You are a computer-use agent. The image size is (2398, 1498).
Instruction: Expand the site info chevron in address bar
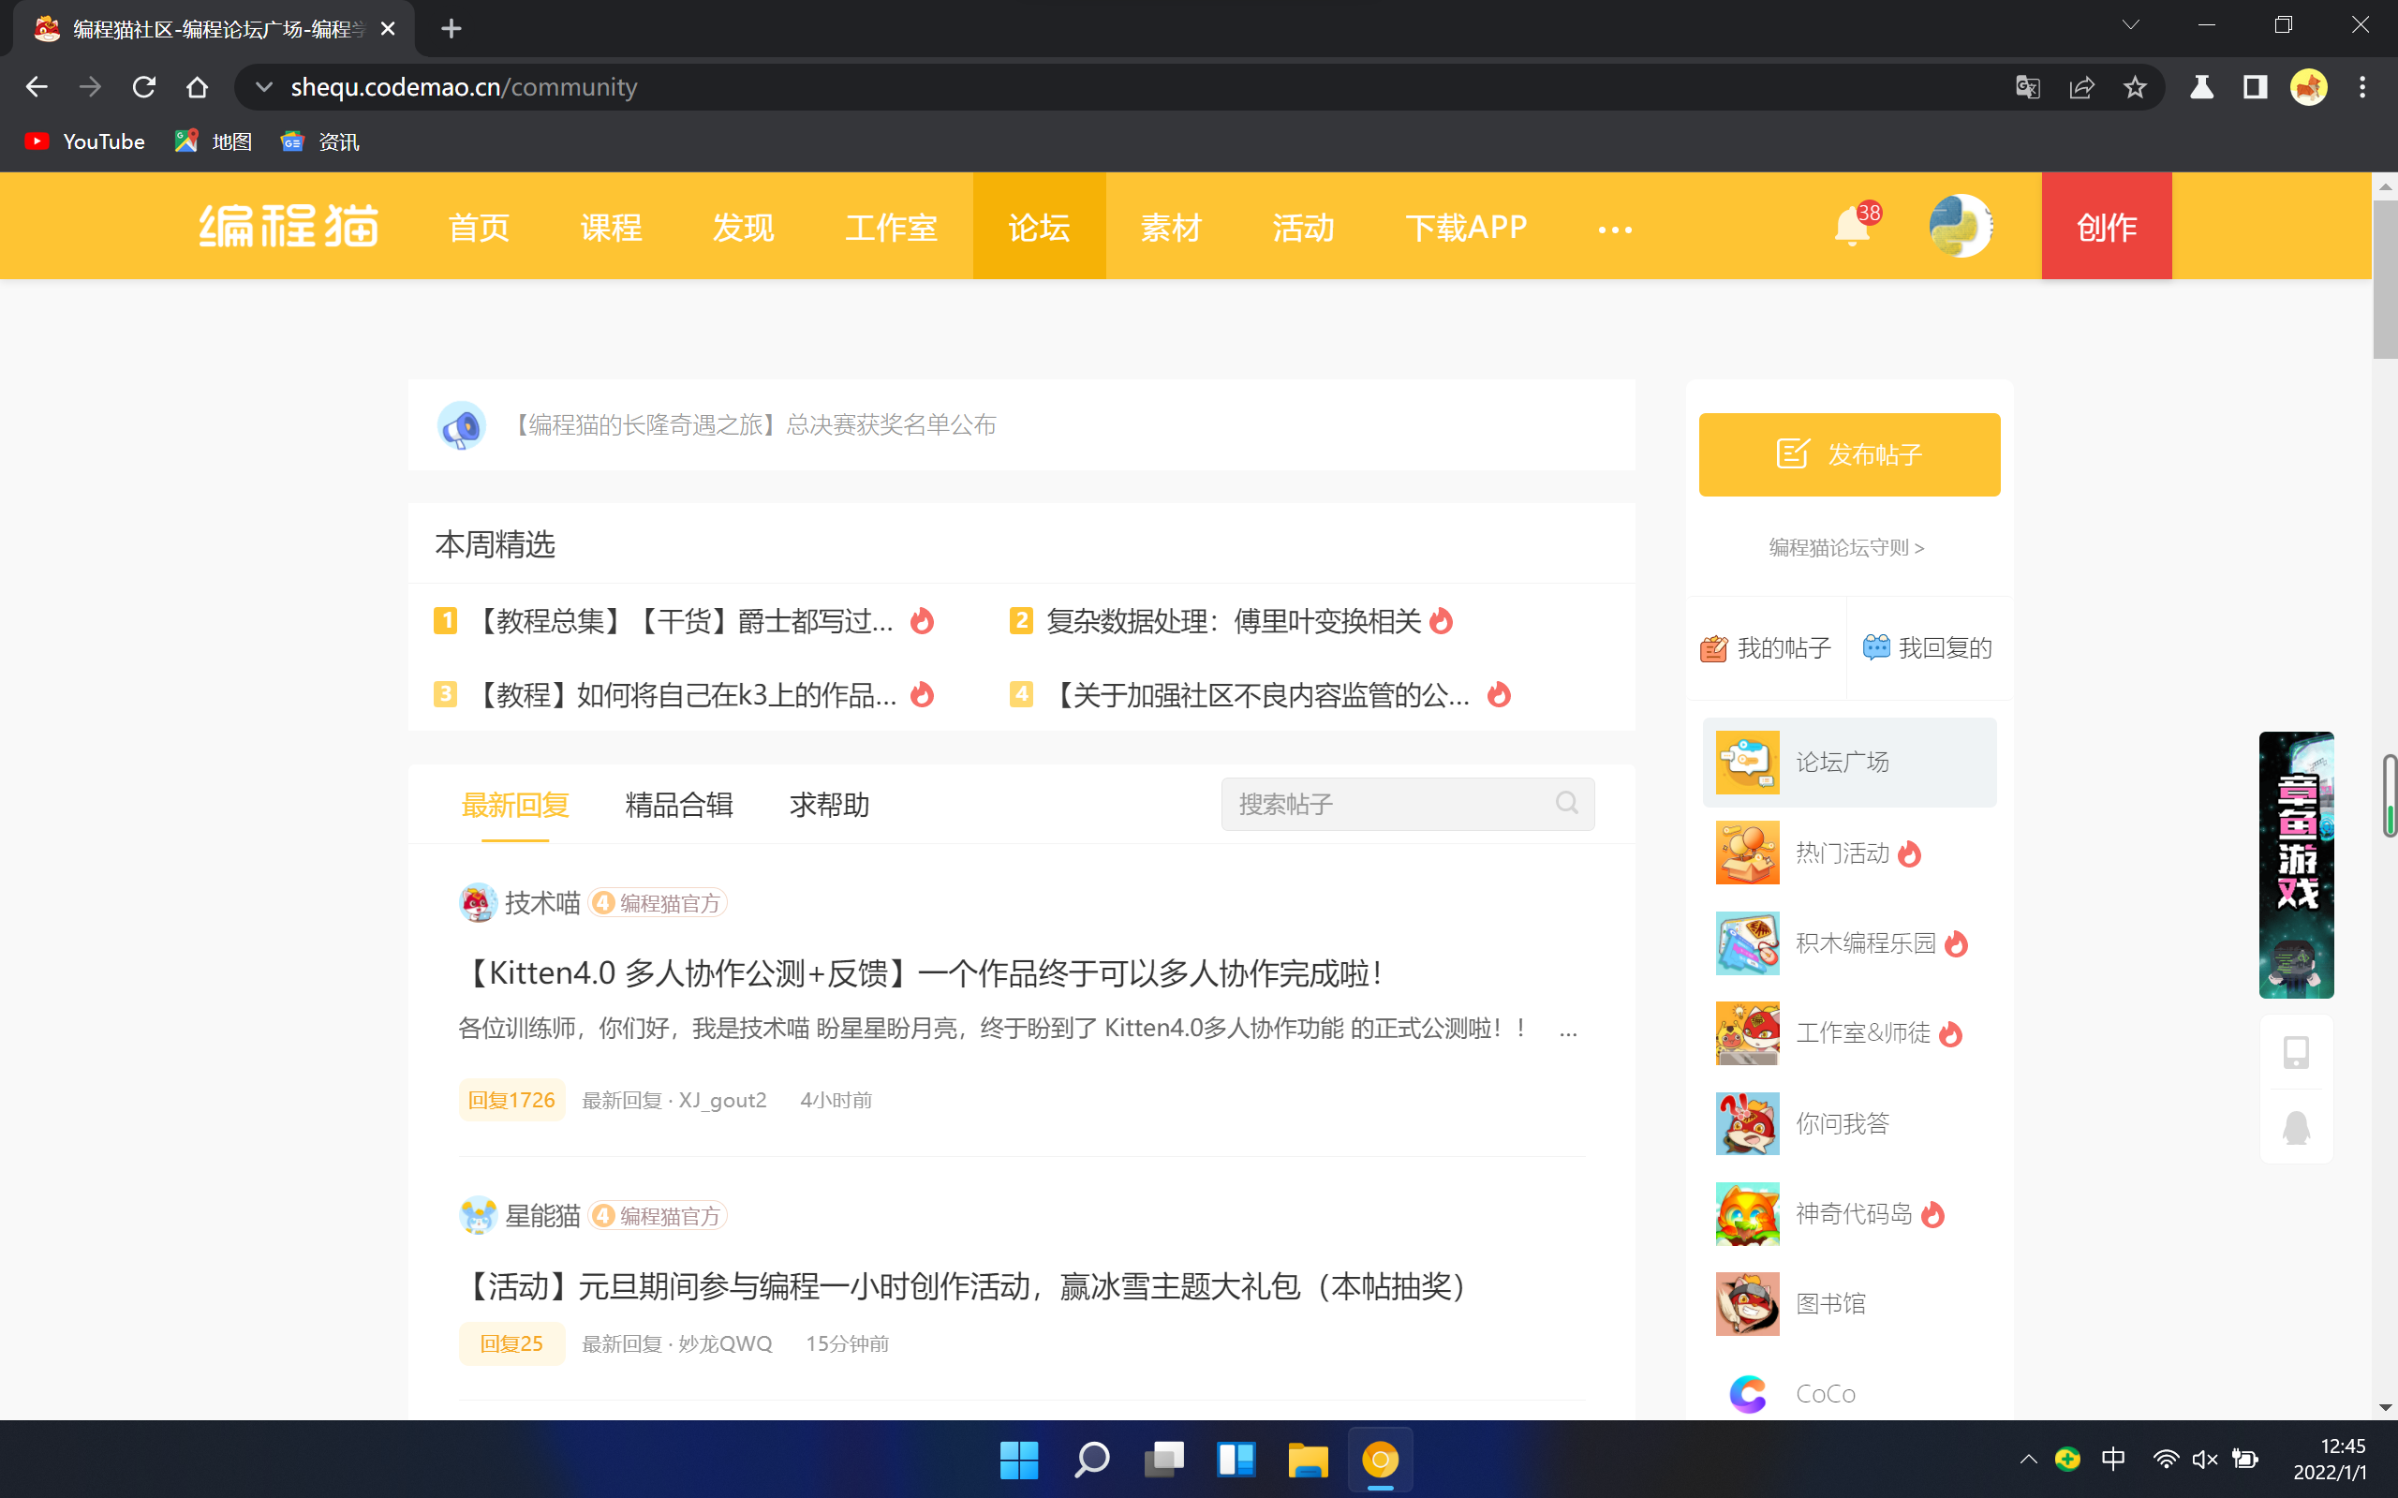point(263,87)
